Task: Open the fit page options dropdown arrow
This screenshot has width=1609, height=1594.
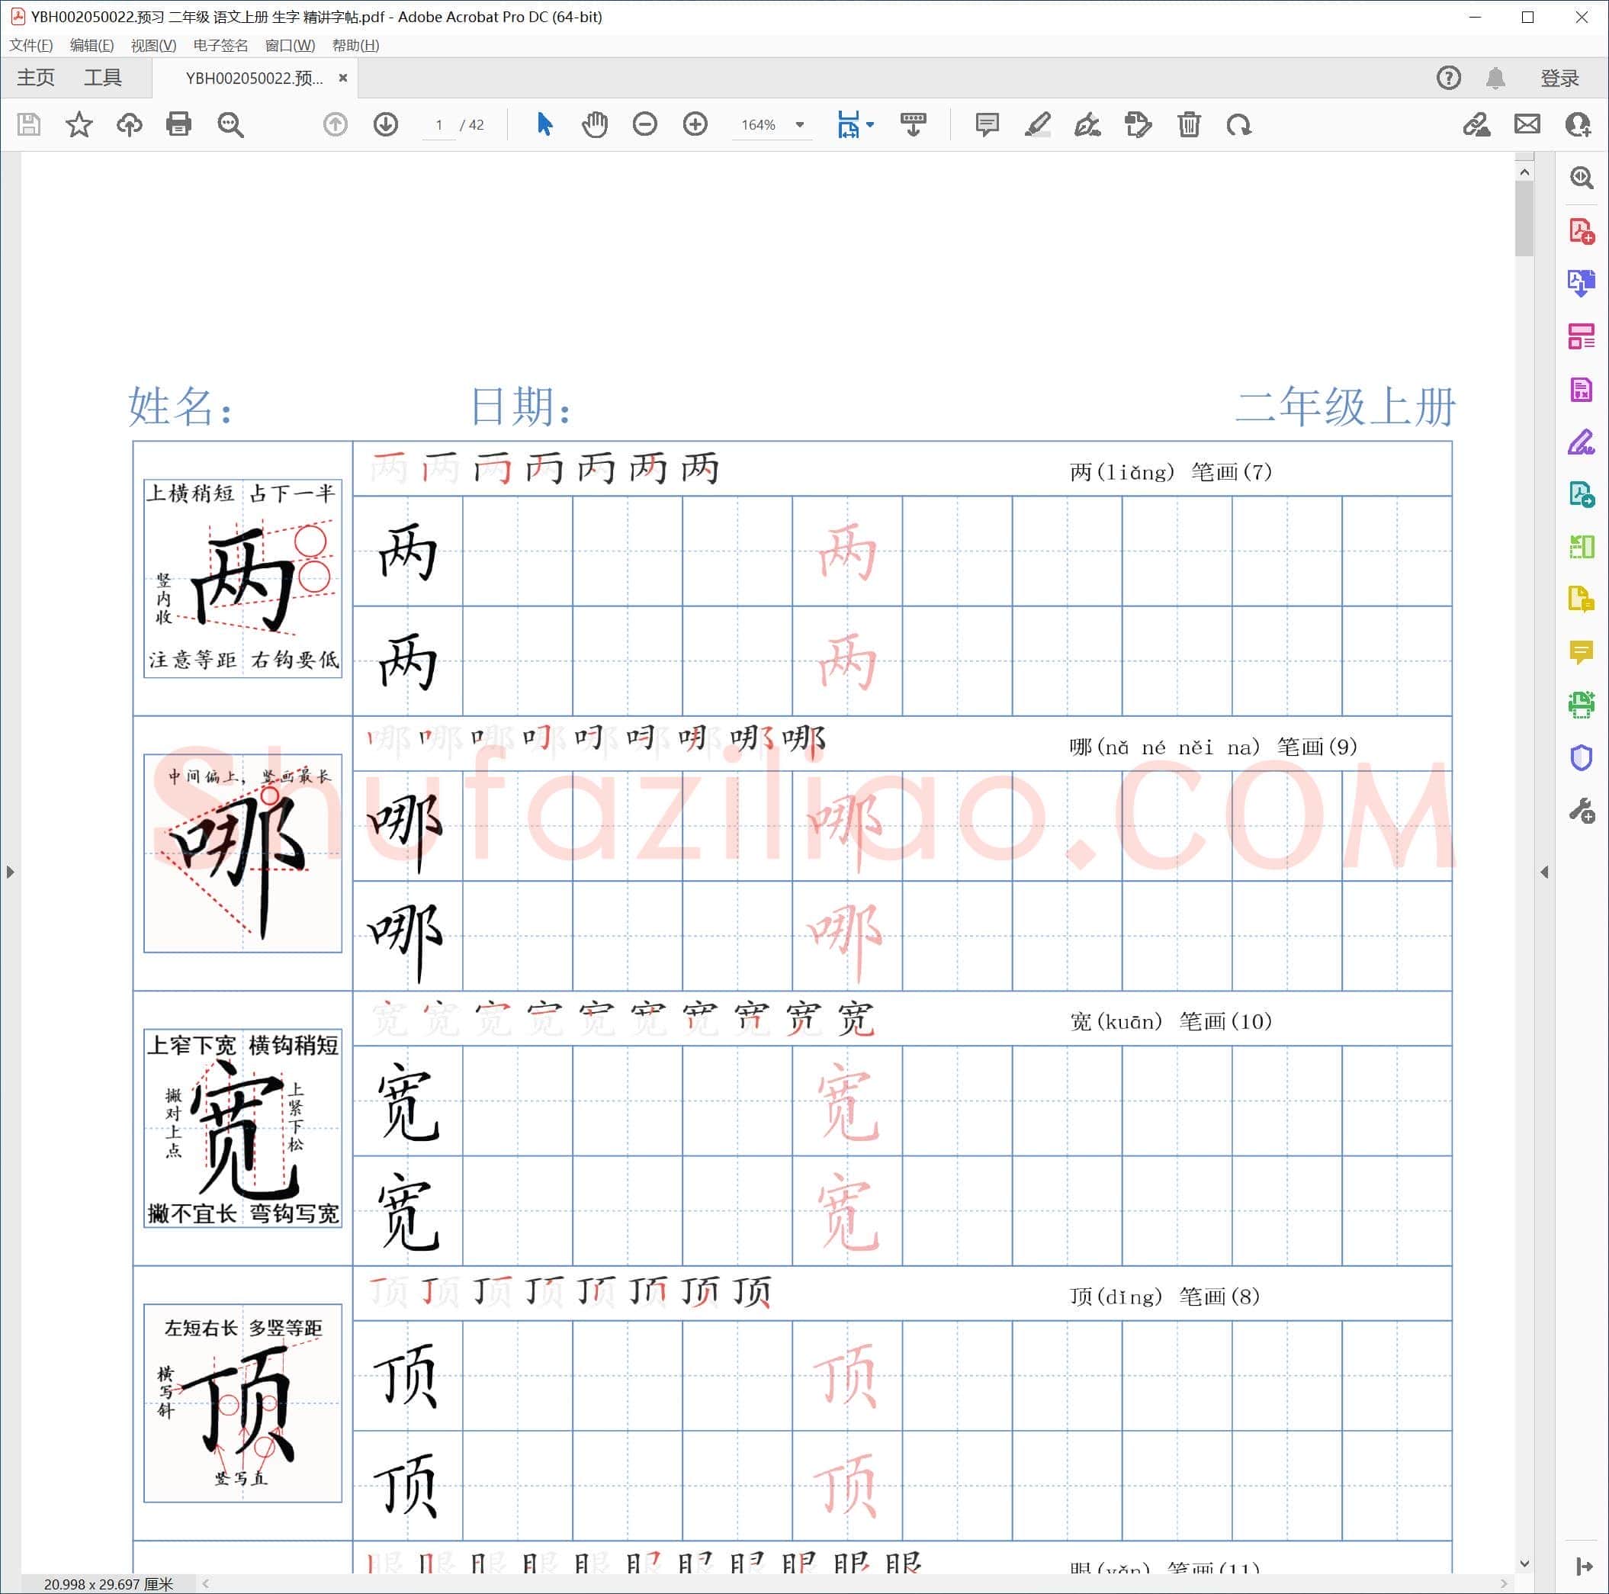Action: pos(871,125)
